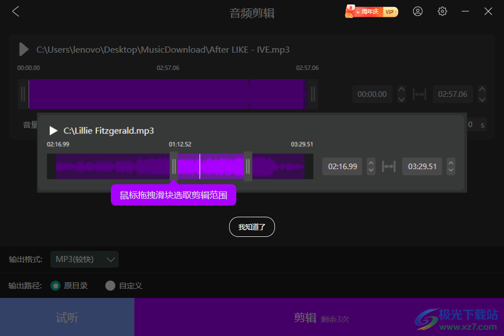The width and height of the screenshot is (504, 336).
Task: Click the up arrow beside 03:29.51
Action: pyautogui.click(x=451, y=163)
